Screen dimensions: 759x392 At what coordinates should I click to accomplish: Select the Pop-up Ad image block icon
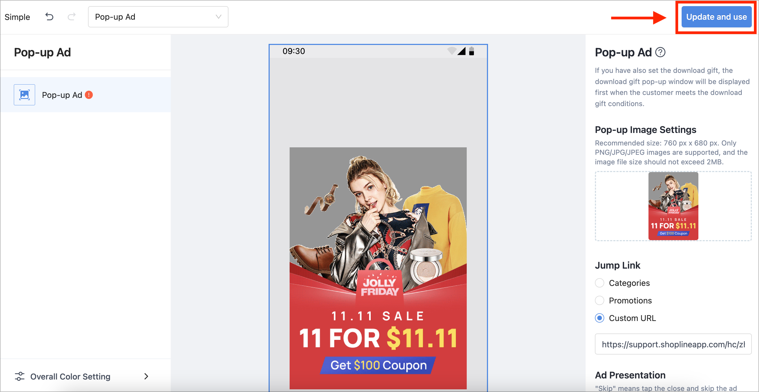pos(24,95)
